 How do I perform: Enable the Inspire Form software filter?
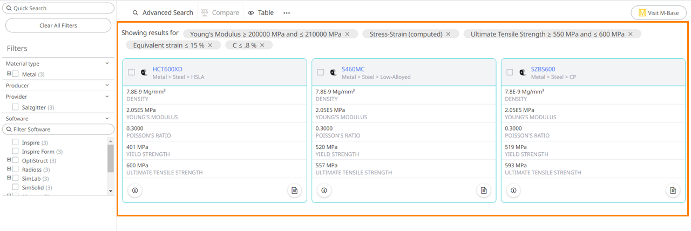click(16, 152)
